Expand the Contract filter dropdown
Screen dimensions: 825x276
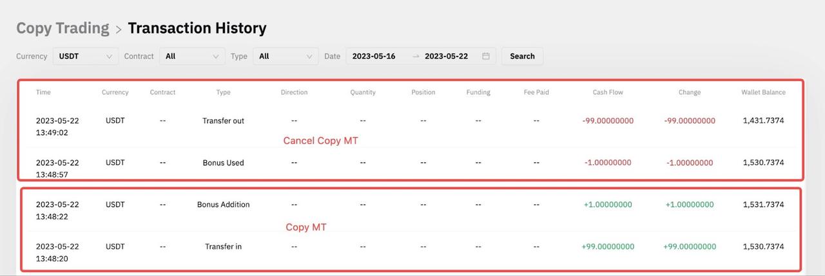192,56
